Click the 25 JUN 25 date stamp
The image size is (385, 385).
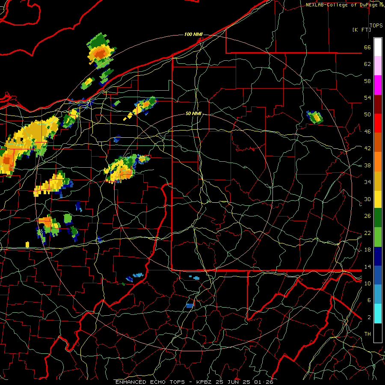click(234, 382)
